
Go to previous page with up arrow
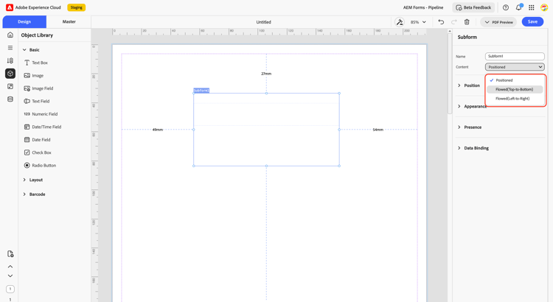click(x=10, y=267)
